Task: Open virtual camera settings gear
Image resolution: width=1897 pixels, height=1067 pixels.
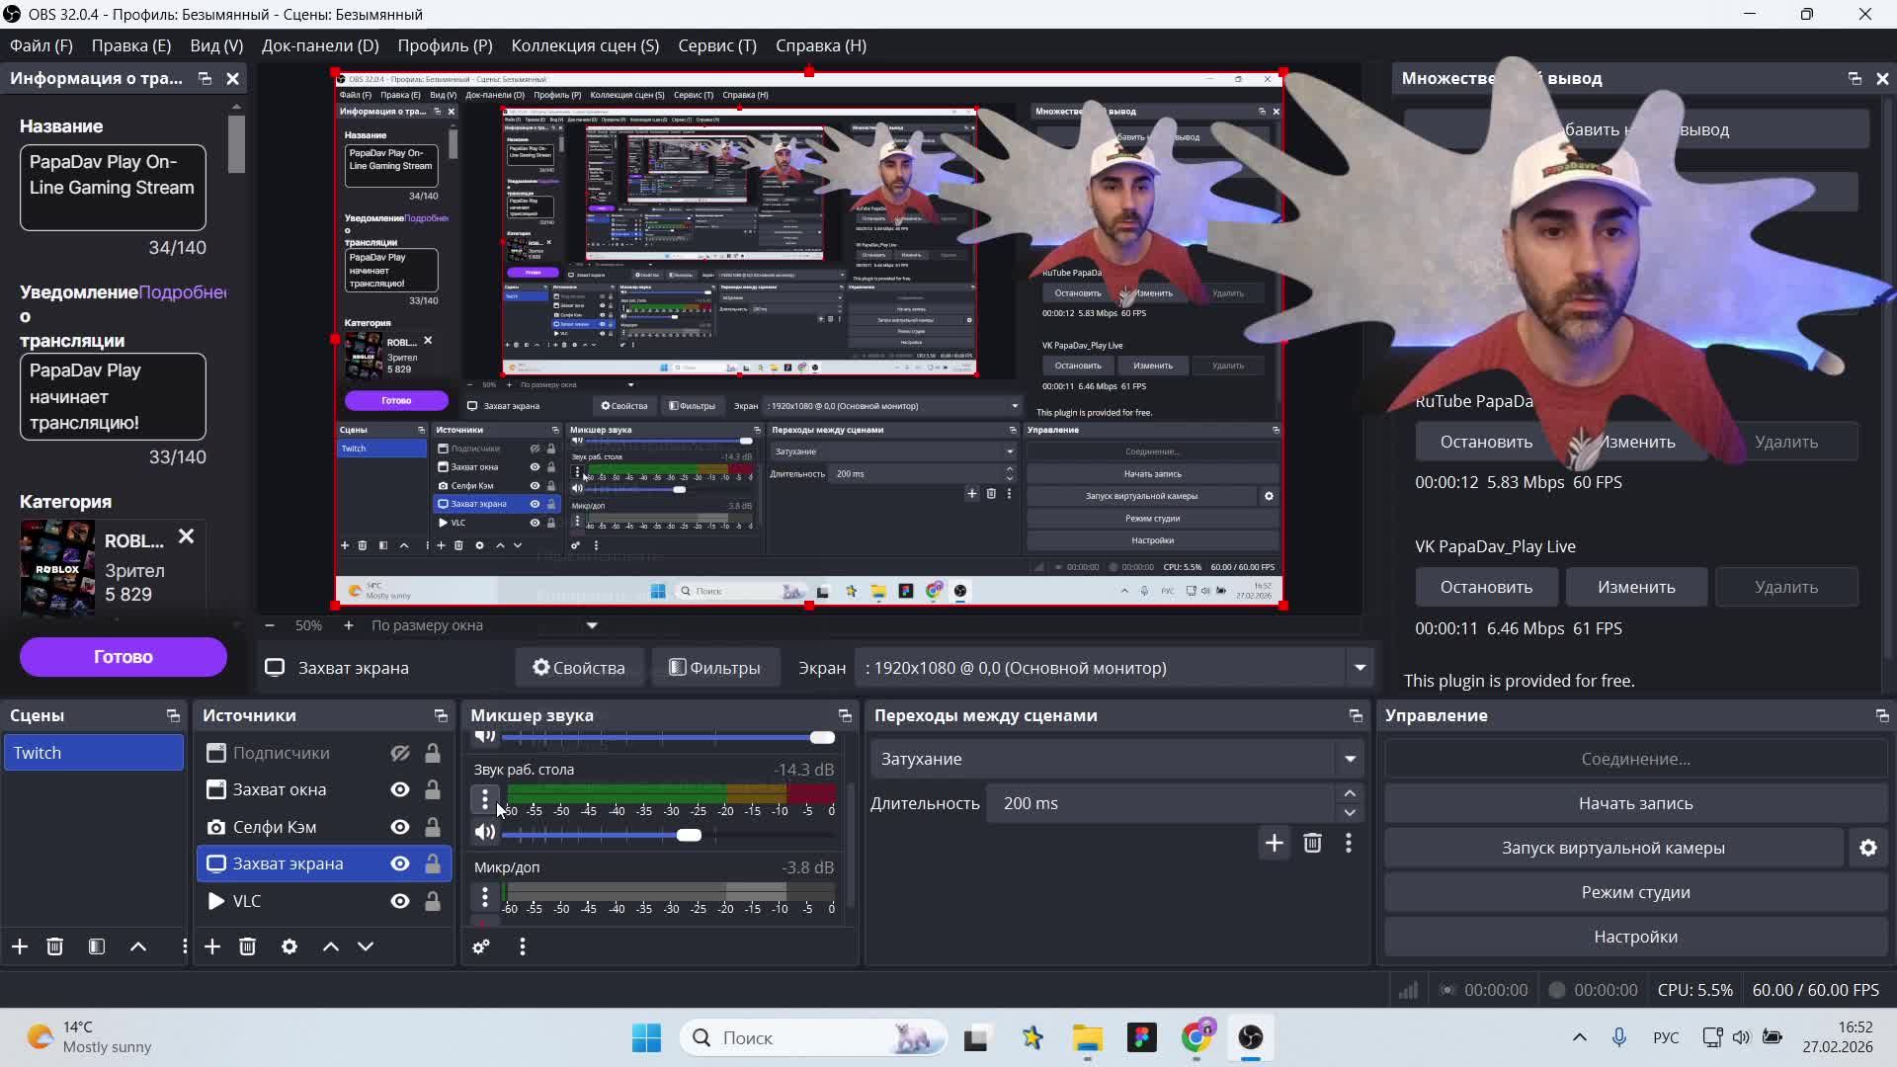Action: [x=1867, y=848]
